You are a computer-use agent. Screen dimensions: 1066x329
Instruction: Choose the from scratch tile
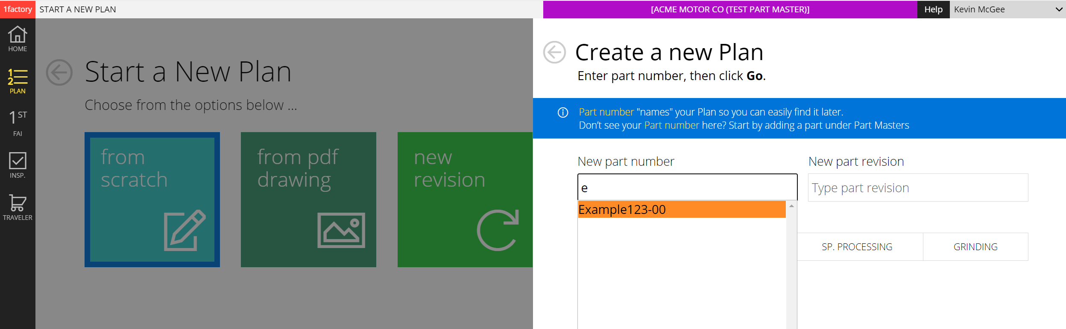(x=152, y=199)
